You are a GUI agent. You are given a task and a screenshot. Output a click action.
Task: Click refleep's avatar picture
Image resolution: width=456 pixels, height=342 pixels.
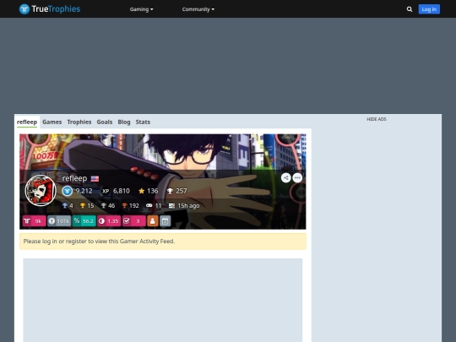point(41,191)
